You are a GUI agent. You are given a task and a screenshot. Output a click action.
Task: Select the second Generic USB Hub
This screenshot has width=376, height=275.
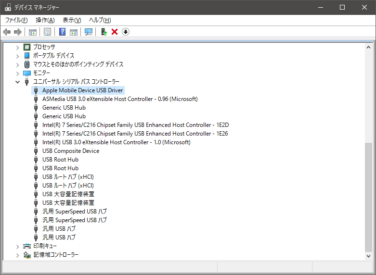[x=64, y=116]
